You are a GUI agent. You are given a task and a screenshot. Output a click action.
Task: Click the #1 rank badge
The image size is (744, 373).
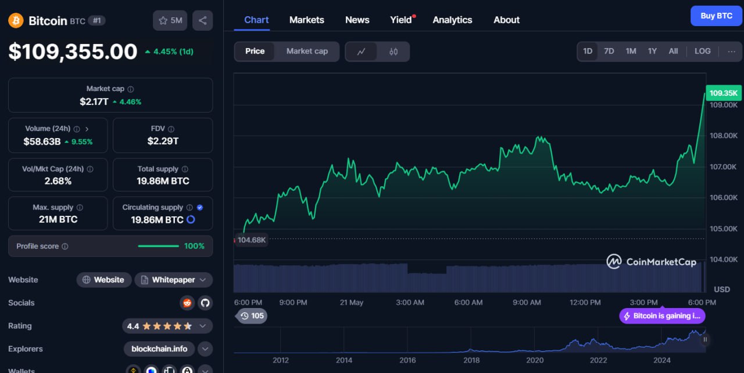tap(96, 21)
